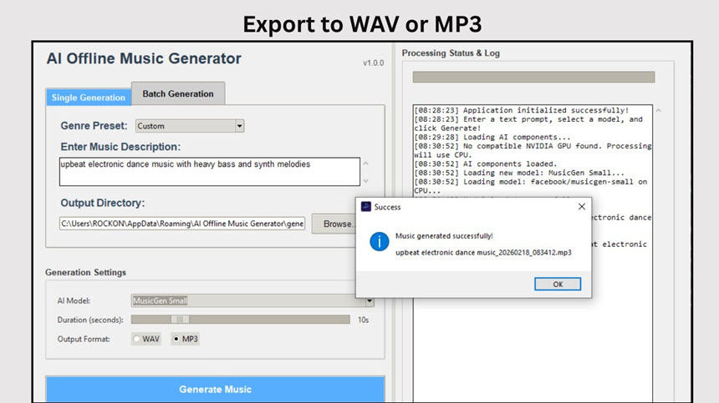Click the Duration slider handle

181,320
